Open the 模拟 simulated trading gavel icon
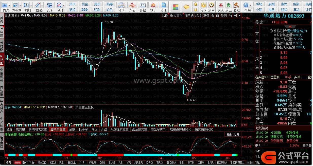313x166 pixels. (x=237, y=5)
